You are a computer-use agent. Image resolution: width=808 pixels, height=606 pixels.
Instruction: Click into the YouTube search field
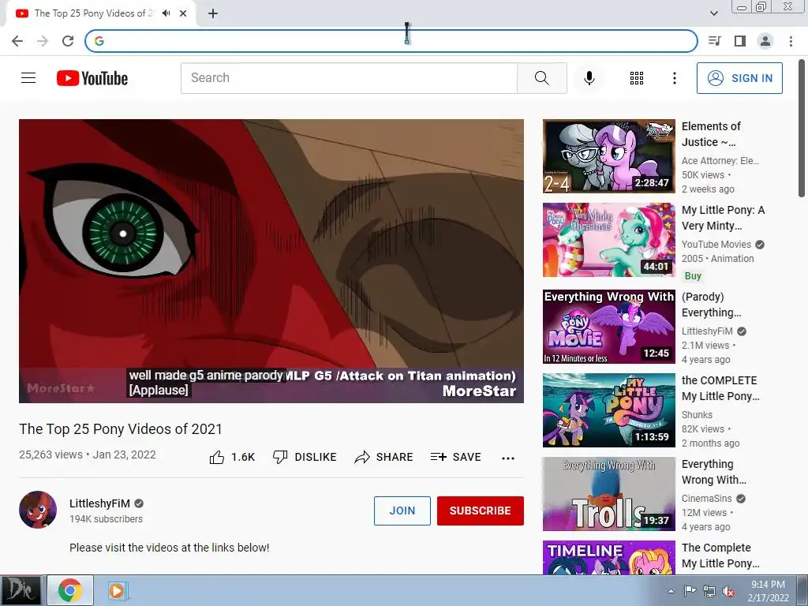click(x=349, y=78)
